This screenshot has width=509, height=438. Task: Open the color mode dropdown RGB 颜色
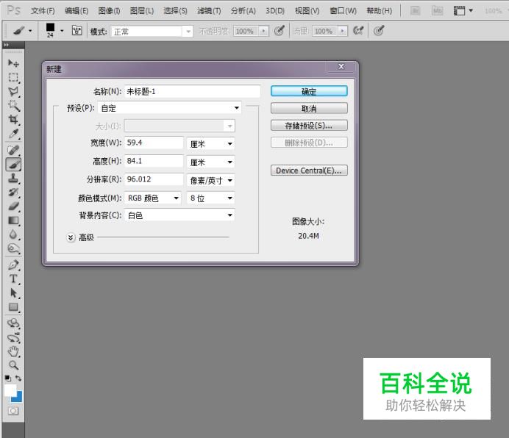coord(152,198)
